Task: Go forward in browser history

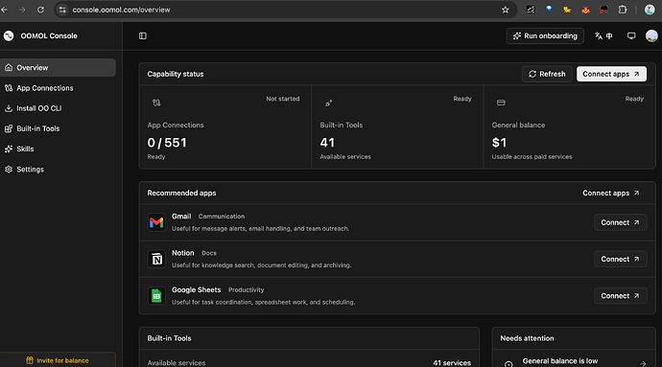Action: coord(22,10)
